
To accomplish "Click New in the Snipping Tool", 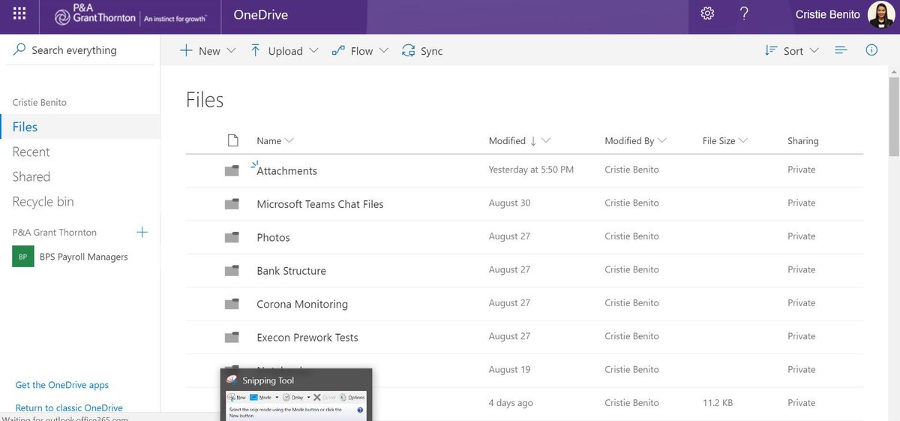I will pyautogui.click(x=236, y=397).
